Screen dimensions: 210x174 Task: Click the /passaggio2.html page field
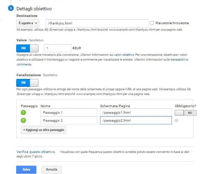point(136,120)
